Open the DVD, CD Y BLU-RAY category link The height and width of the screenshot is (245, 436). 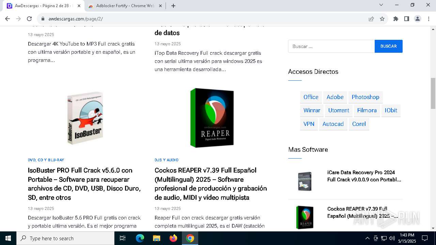tap(46, 160)
